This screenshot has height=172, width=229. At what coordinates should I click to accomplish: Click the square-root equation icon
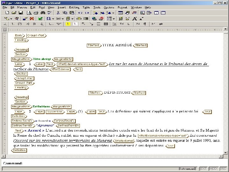pyautogui.click(x=134, y=13)
